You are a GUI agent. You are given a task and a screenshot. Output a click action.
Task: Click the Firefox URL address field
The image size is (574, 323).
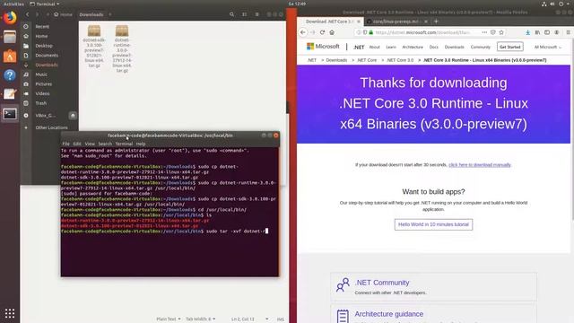tap(422, 32)
